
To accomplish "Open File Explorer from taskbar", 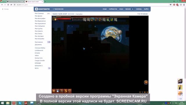I will 8,103.
